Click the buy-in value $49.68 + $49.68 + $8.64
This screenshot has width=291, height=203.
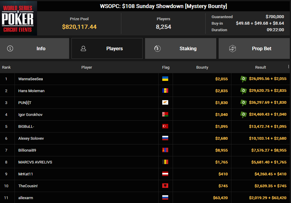pyautogui.click(x=260, y=23)
